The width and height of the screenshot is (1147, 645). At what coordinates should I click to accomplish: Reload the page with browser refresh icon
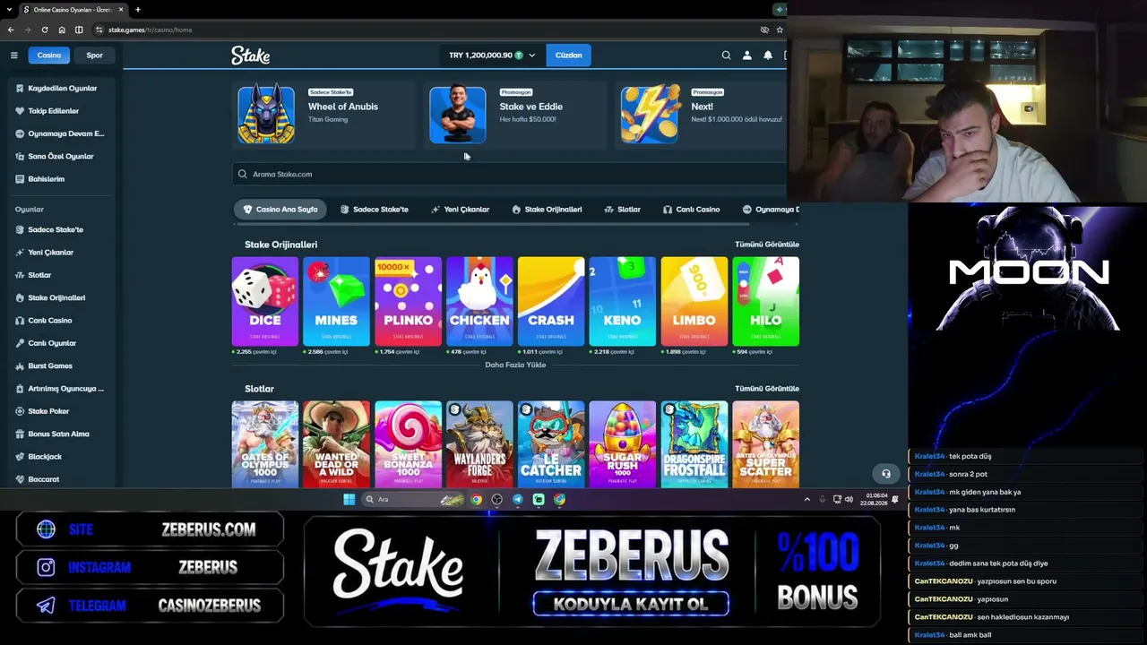point(45,30)
